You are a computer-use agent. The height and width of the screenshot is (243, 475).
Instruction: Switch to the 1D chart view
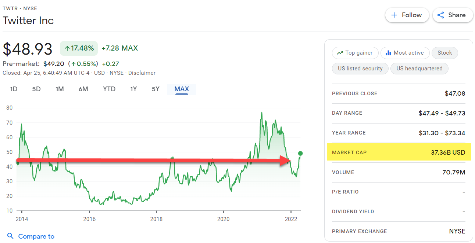point(13,89)
